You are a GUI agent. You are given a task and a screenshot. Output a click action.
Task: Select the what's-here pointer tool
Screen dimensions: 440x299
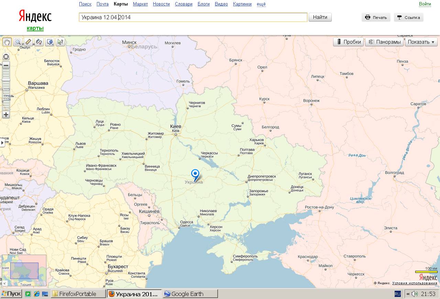pyautogui.click(x=60, y=42)
